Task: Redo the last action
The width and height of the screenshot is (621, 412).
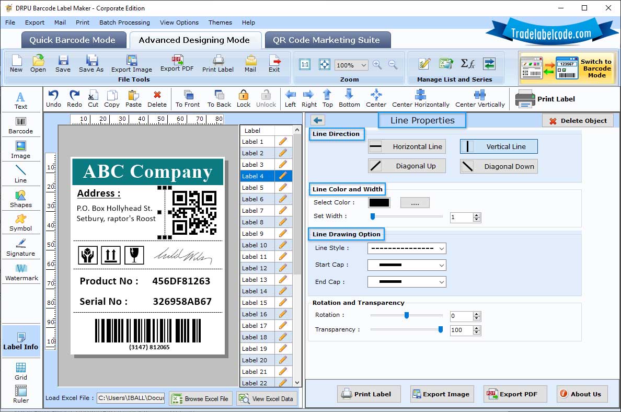Action: (74, 99)
